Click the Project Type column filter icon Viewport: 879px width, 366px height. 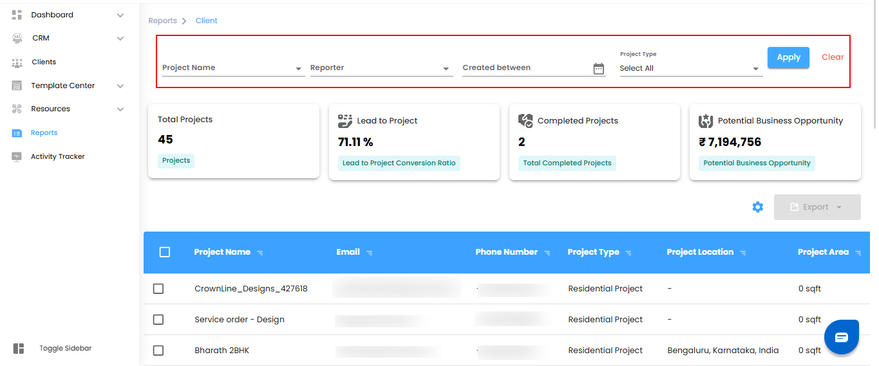[x=629, y=253]
